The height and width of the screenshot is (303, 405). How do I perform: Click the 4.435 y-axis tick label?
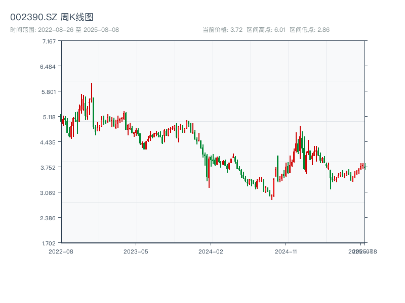pos(49,142)
